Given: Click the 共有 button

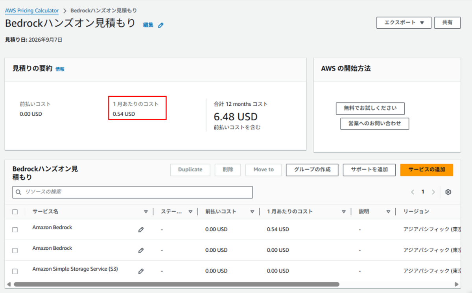Looking at the screenshot, I should [x=447, y=22].
